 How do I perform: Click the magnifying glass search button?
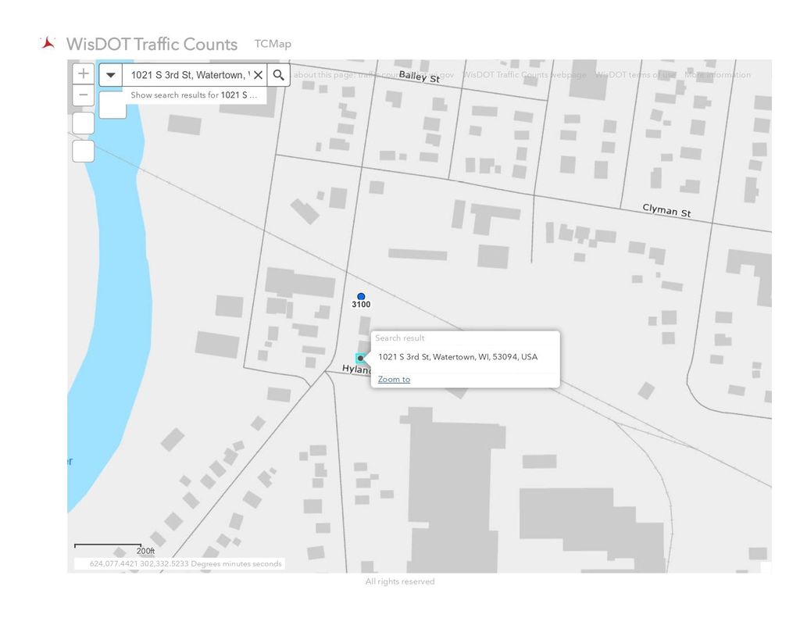point(278,75)
